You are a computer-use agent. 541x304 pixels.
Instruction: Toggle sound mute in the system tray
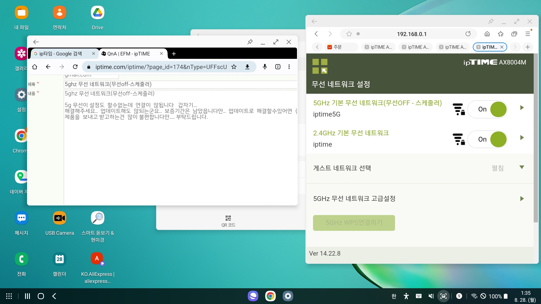[431, 296]
